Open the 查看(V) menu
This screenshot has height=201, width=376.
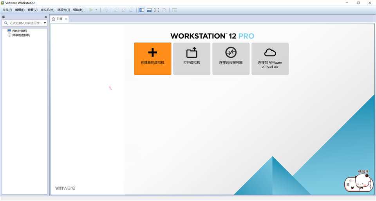point(33,10)
